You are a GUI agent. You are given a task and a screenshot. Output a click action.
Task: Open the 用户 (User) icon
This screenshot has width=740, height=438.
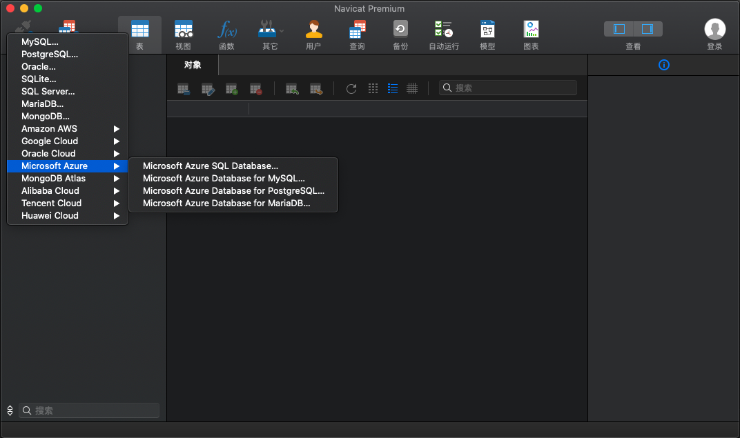click(x=313, y=29)
